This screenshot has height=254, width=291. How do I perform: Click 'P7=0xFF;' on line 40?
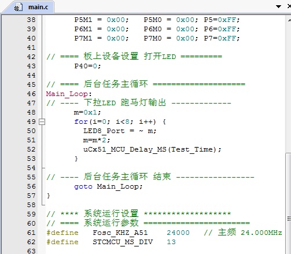222,38
